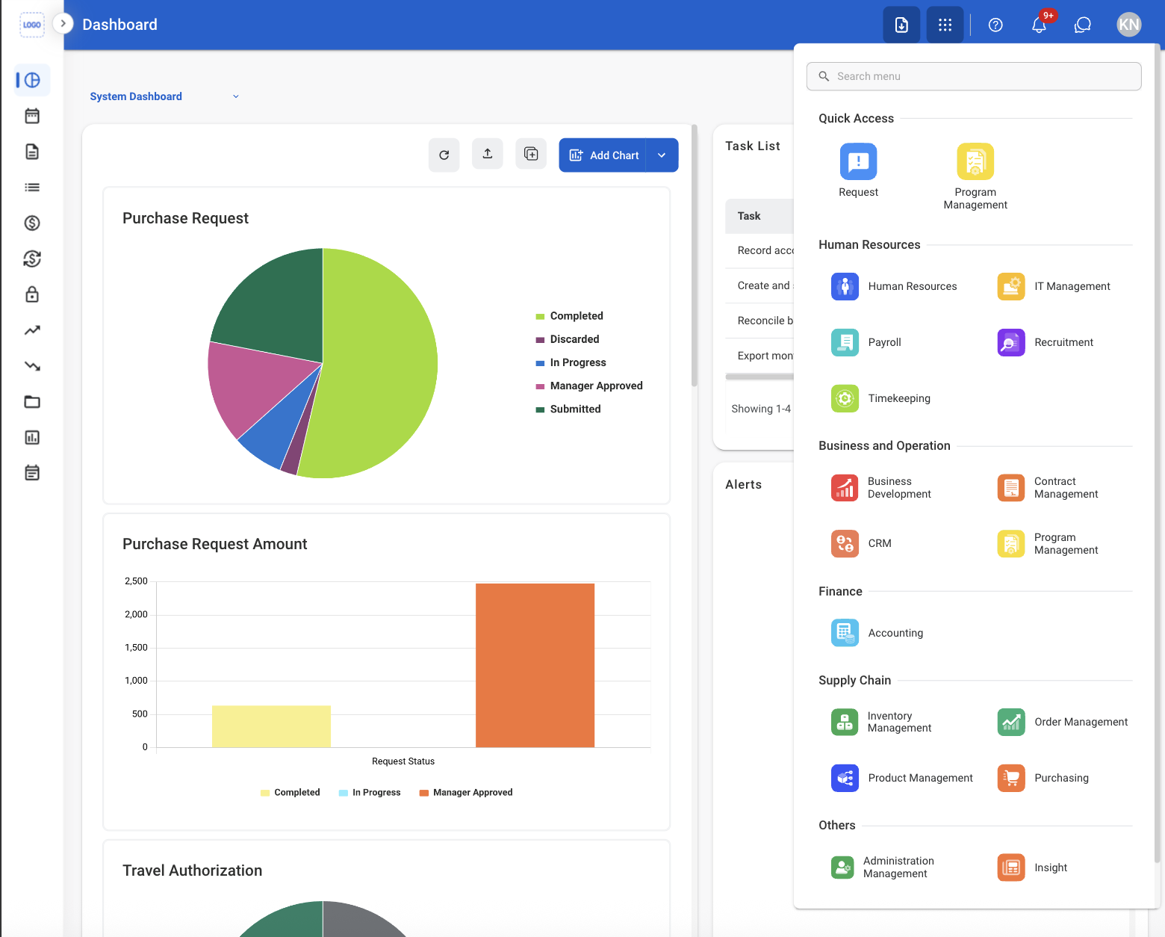Open the KN user avatar menu
Viewport: 1165px width, 937px height.
1129,25
